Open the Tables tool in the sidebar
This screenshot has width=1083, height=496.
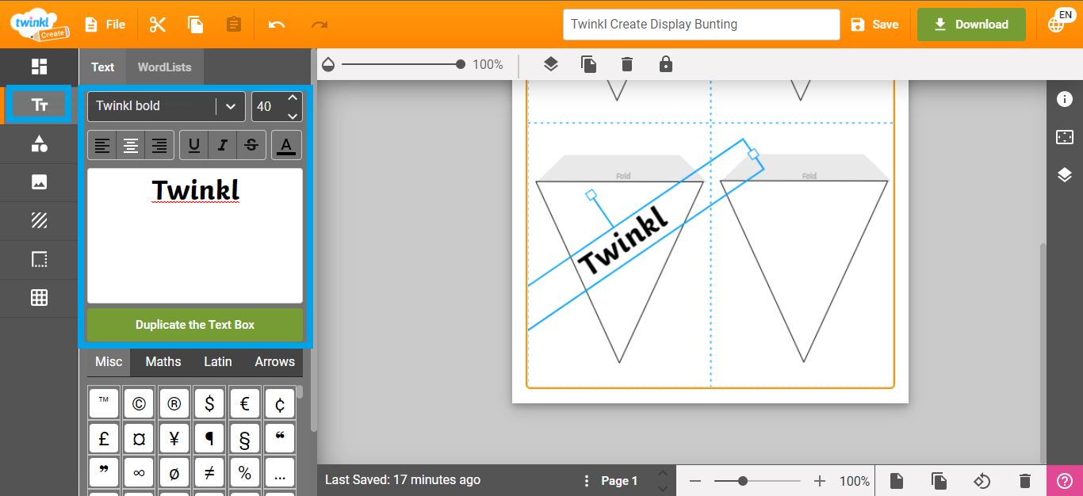(x=39, y=298)
